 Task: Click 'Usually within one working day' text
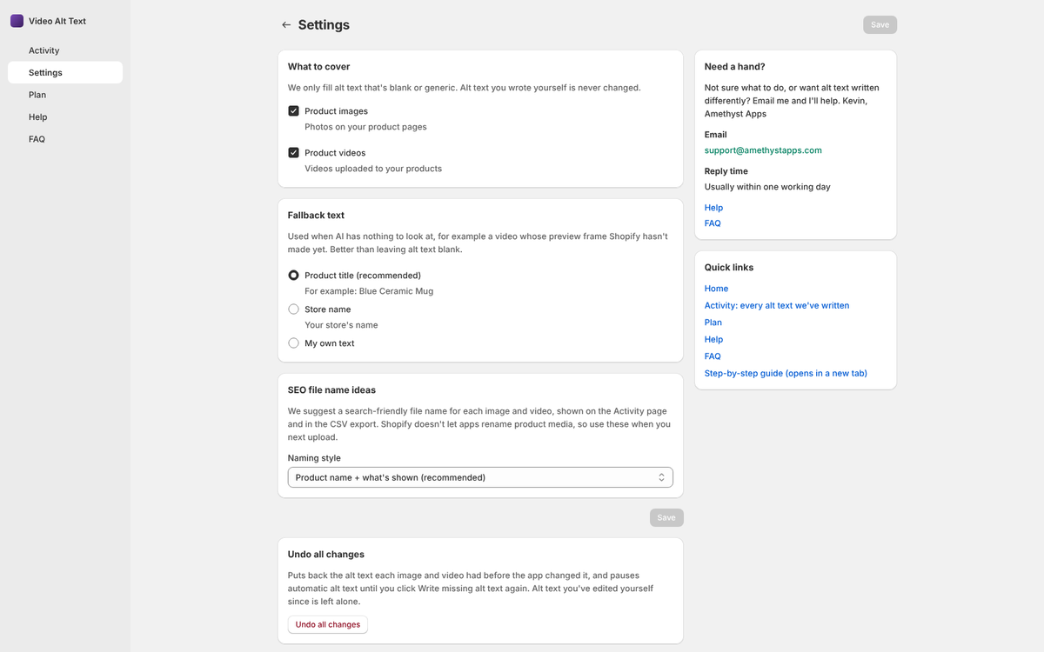tap(767, 187)
